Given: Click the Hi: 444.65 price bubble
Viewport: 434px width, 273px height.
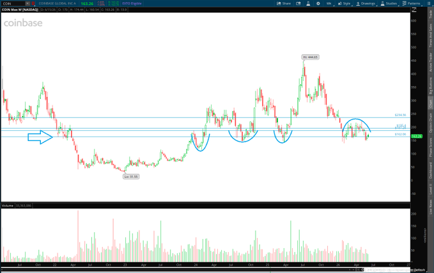Looking at the screenshot, I should pyautogui.click(x=310, y=57).
